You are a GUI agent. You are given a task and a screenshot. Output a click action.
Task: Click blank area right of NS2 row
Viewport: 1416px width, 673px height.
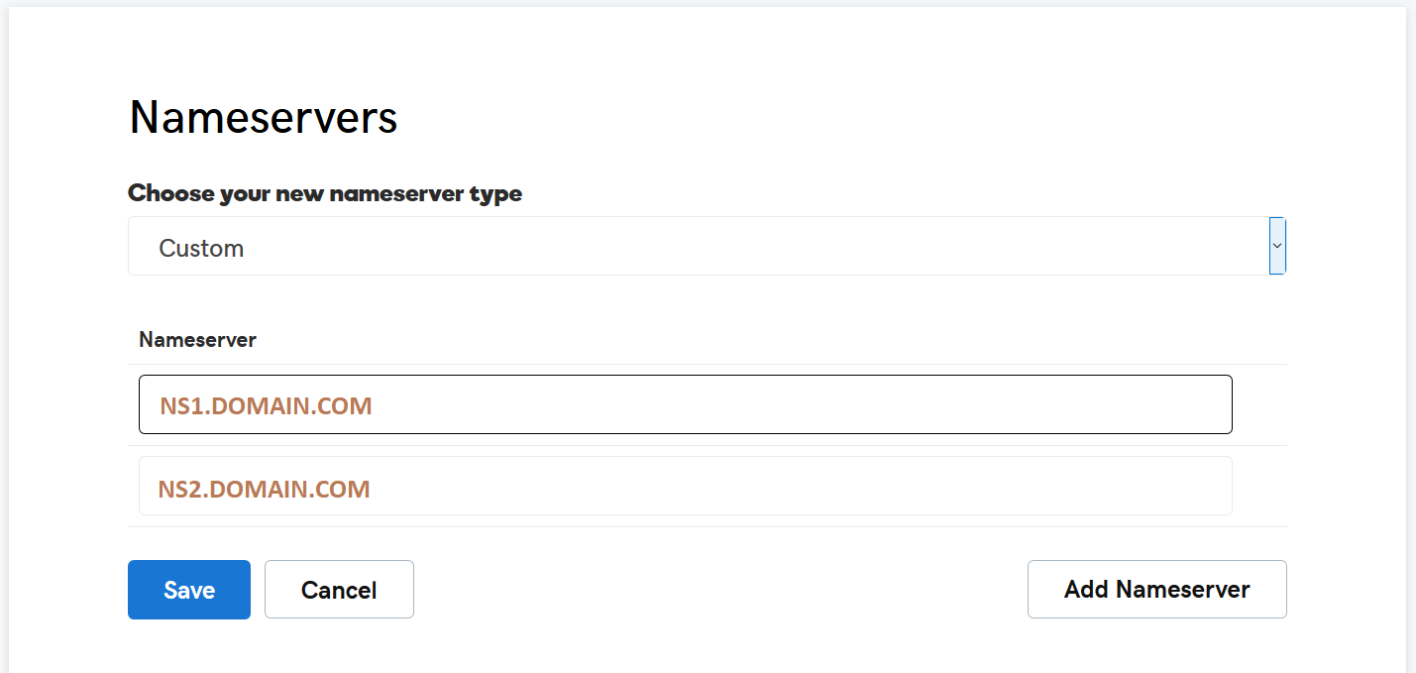[x=1259, y=486]
